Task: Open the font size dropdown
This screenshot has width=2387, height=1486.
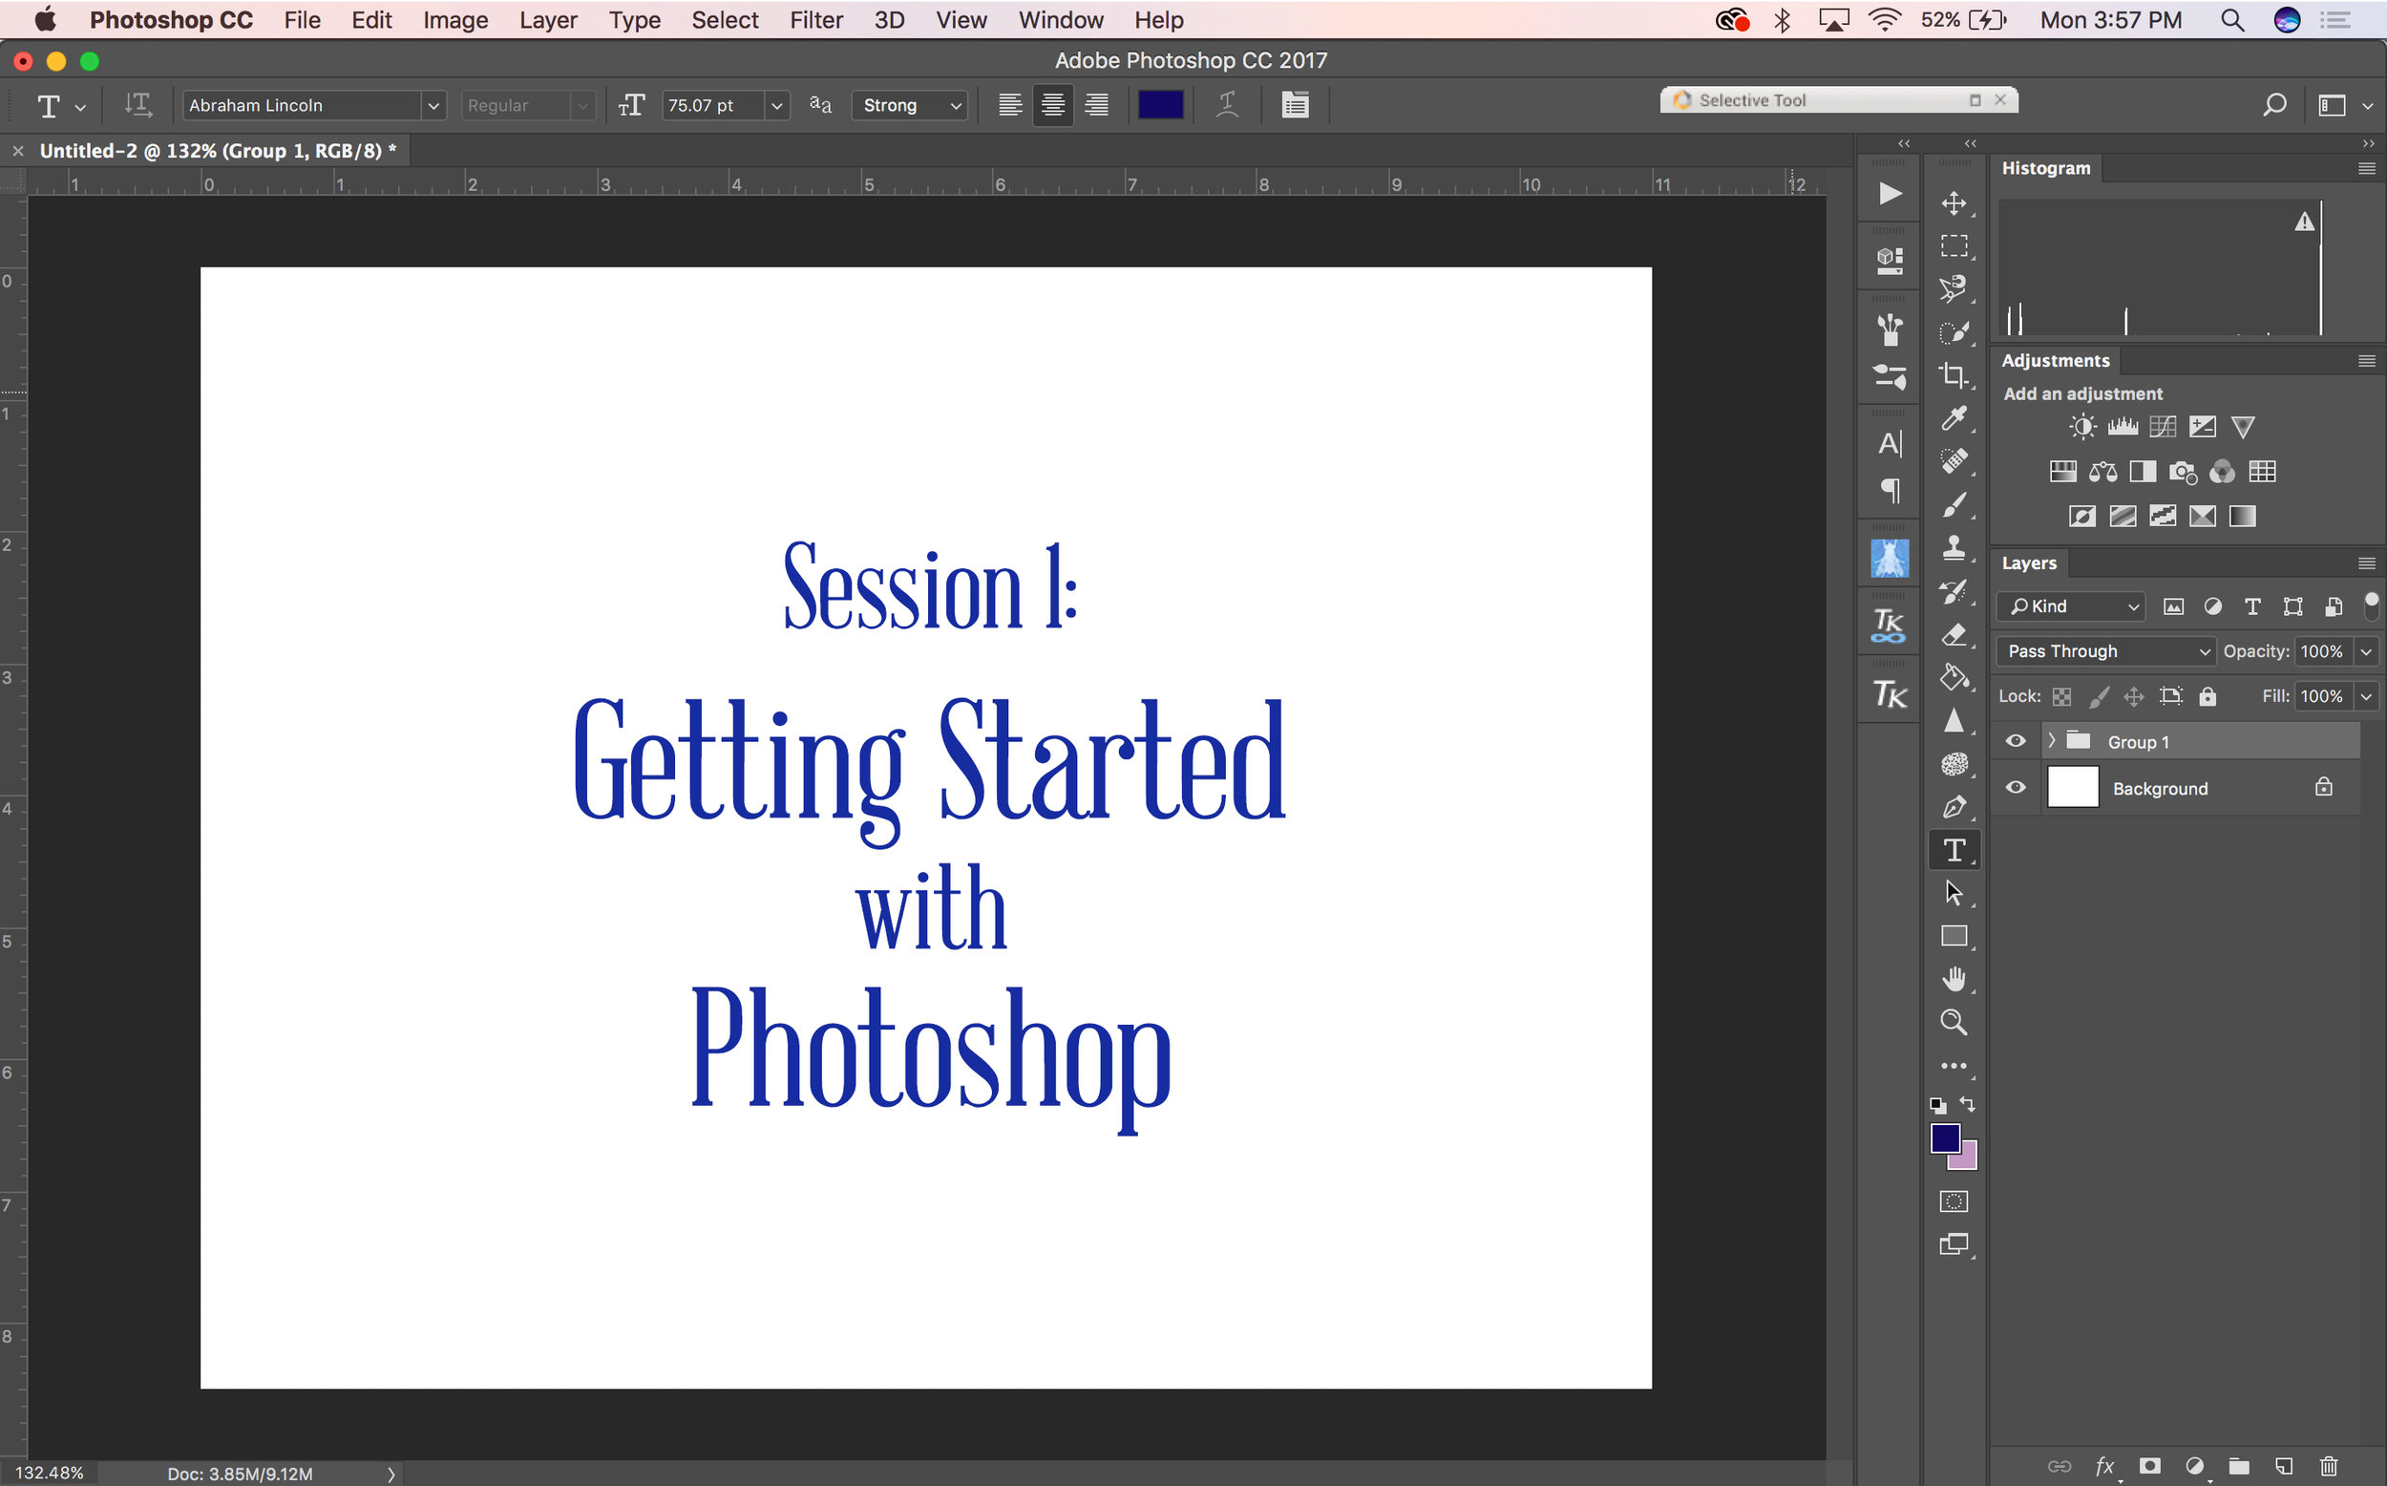Action: (x=776, y=105)
